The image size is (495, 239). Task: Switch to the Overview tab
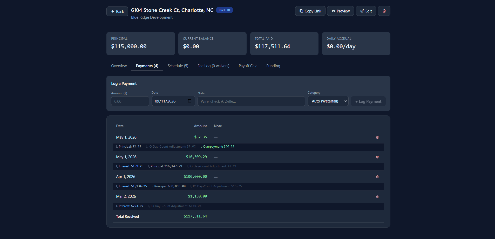[x=119, y=66]
